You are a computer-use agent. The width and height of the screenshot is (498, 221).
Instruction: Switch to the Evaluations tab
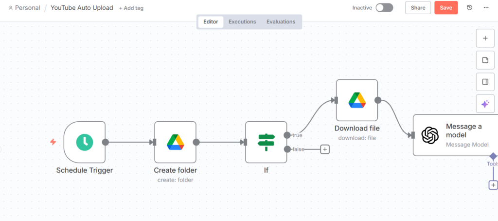(x=281, y=22)
